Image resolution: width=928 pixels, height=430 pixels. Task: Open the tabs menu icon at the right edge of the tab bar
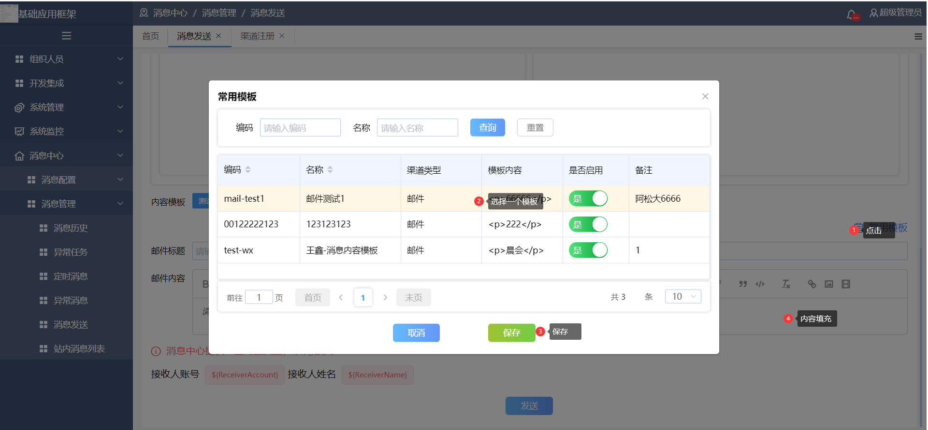918,36
